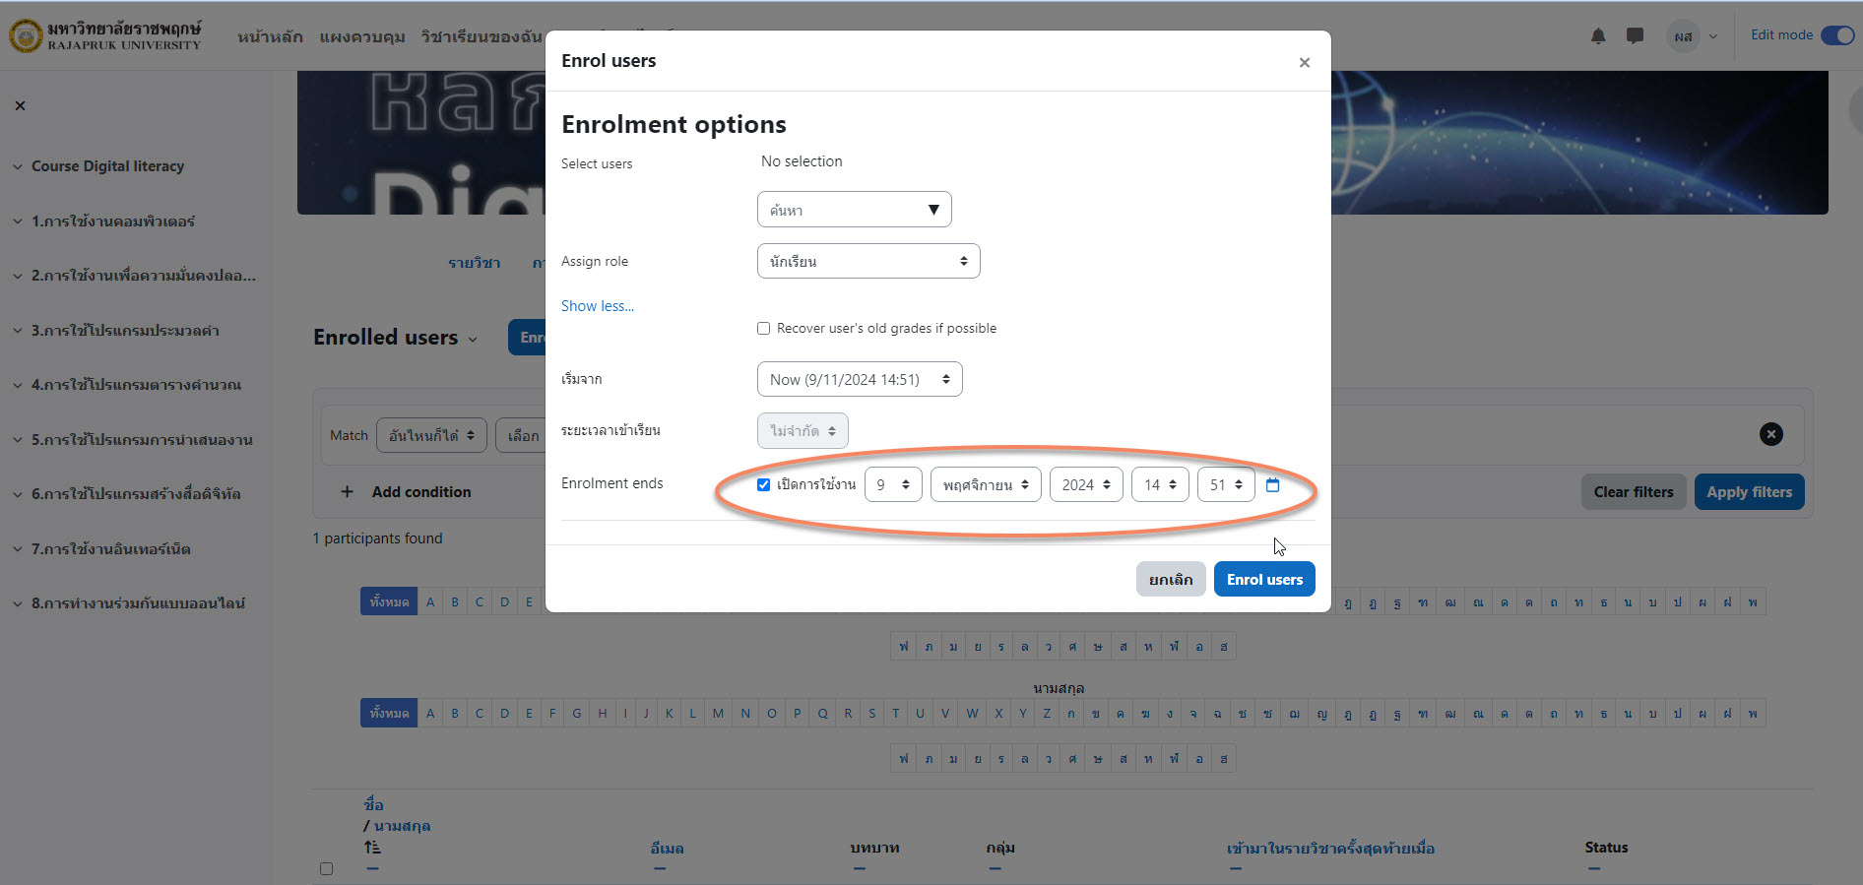1863x885 pixels.
Task: Uncheck the Enrolment ends enable checkbox
Action: (x=763, y=484)
